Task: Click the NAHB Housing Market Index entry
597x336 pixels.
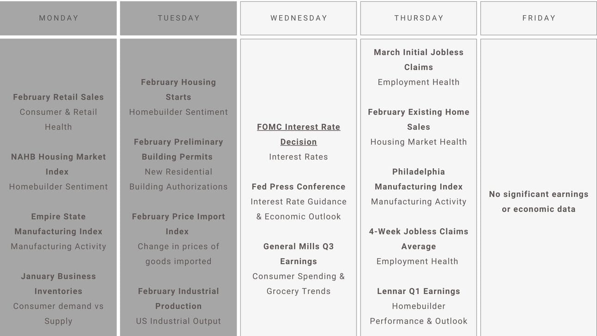Action: [58, 164]
